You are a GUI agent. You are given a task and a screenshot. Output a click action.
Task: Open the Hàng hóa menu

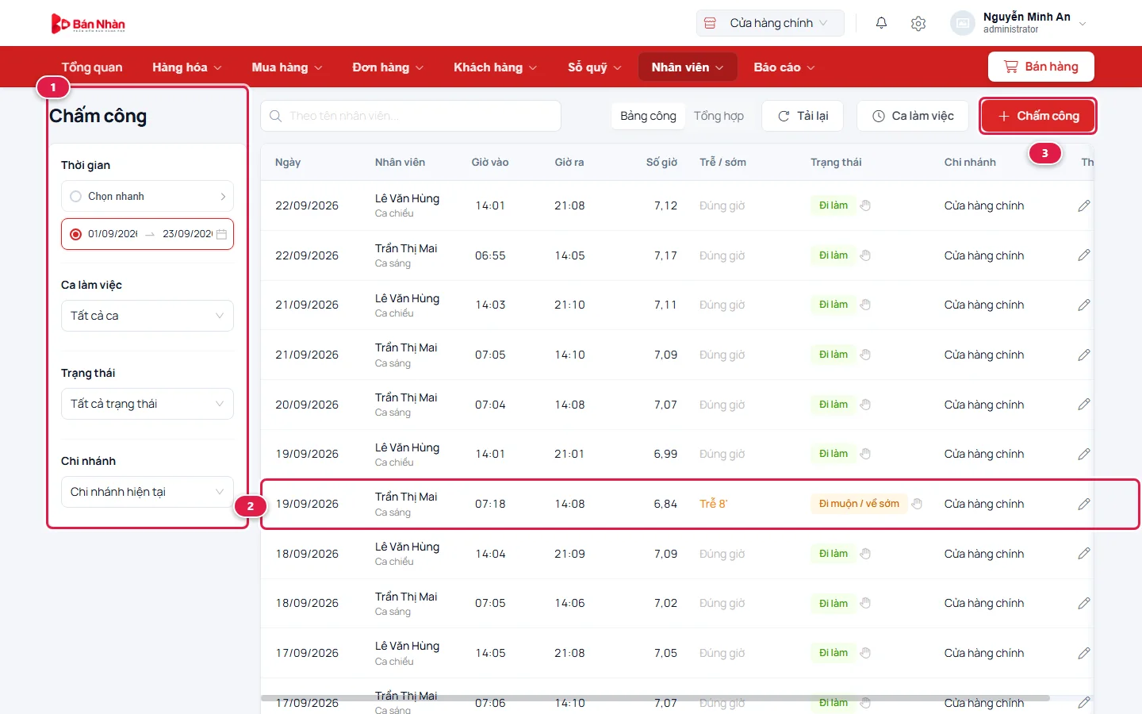coord(187,67)
